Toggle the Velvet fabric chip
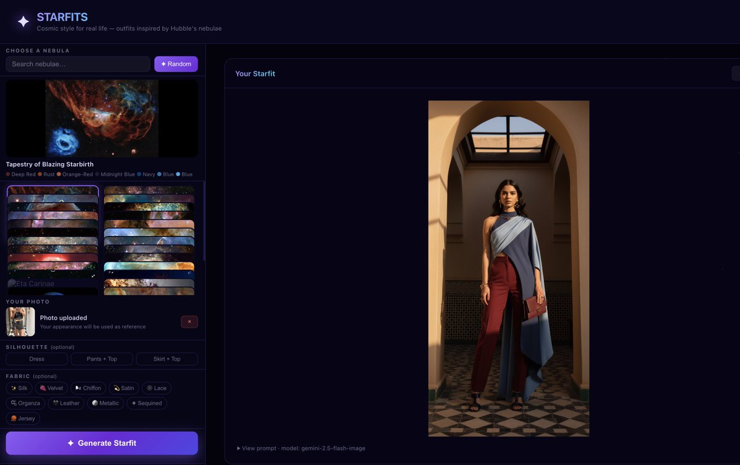 51,388
